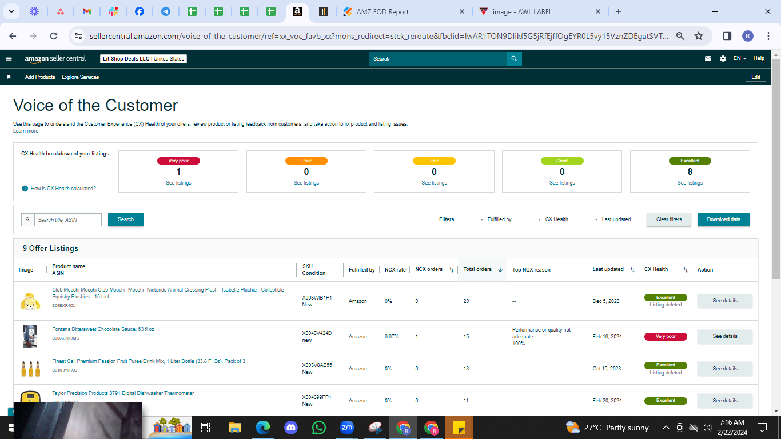Bookmark this page with the star icon
Image resolution: width=781 pixels, height=439 pixels.
tap(699, 36)
